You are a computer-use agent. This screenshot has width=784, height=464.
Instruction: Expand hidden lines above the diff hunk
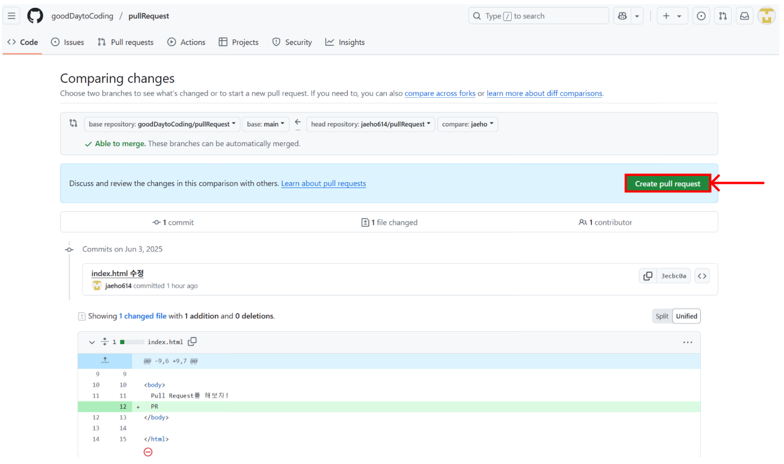(105, 361)
